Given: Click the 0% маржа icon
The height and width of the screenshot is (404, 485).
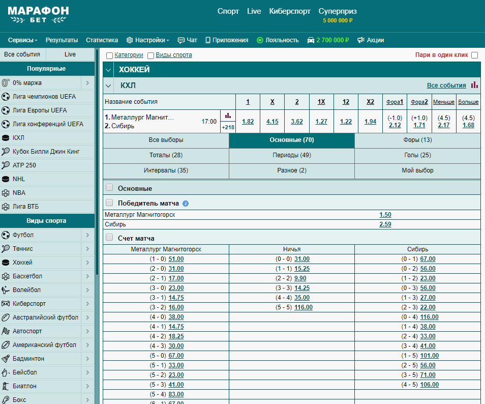Looking at the screenshot, I should 6,83.
